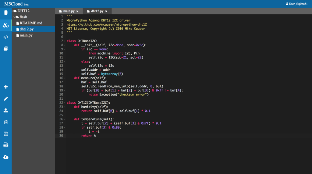The image size is (312, 174).
Task: Select the project cubes icon
Action: 6,25
